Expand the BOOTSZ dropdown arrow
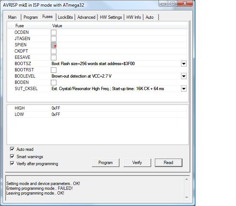Screen dimensions: 236x206 (x=184, y=64)
